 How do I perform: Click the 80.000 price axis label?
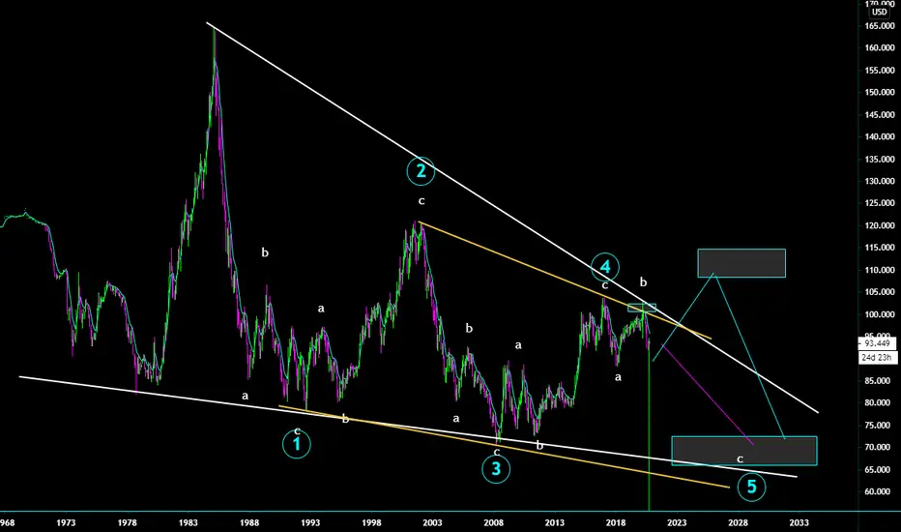pos(880,402)
